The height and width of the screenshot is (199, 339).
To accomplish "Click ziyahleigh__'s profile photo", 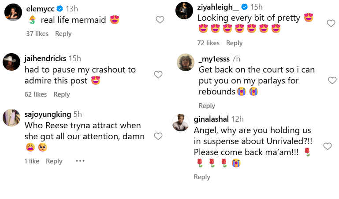I will pos(184,11).
